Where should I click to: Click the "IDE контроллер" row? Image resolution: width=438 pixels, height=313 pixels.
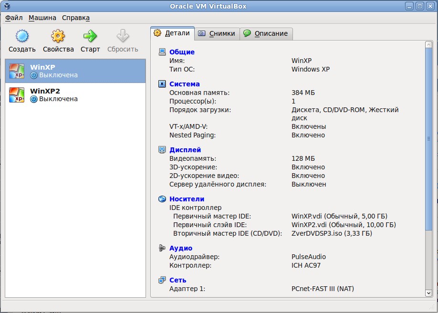[195, 208]
